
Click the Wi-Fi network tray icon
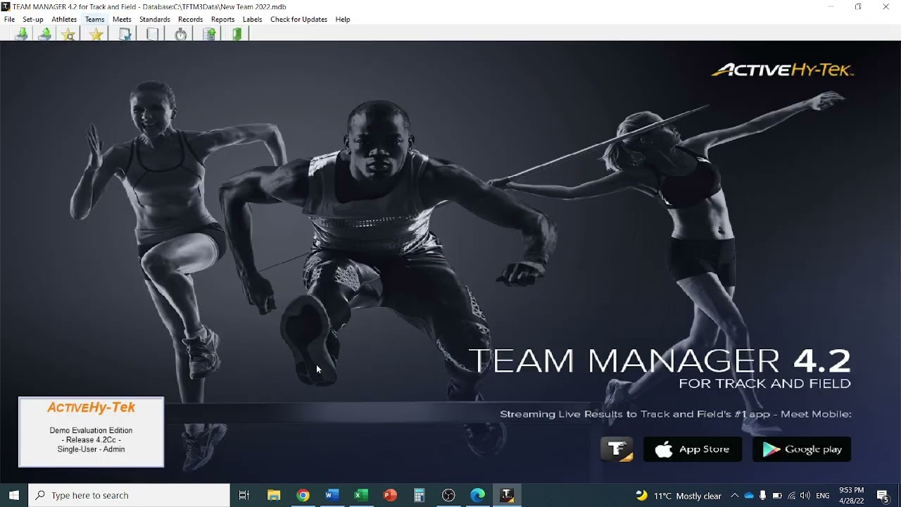pos(792,496)
